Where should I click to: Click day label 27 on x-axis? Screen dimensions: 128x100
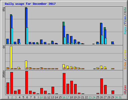105,97
